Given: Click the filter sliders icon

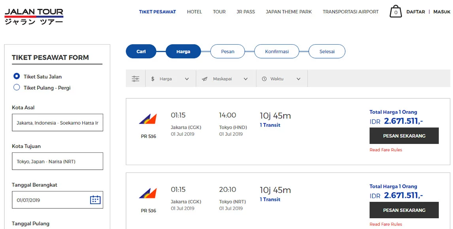Looking at the screenshot, I should click(136, 79).
